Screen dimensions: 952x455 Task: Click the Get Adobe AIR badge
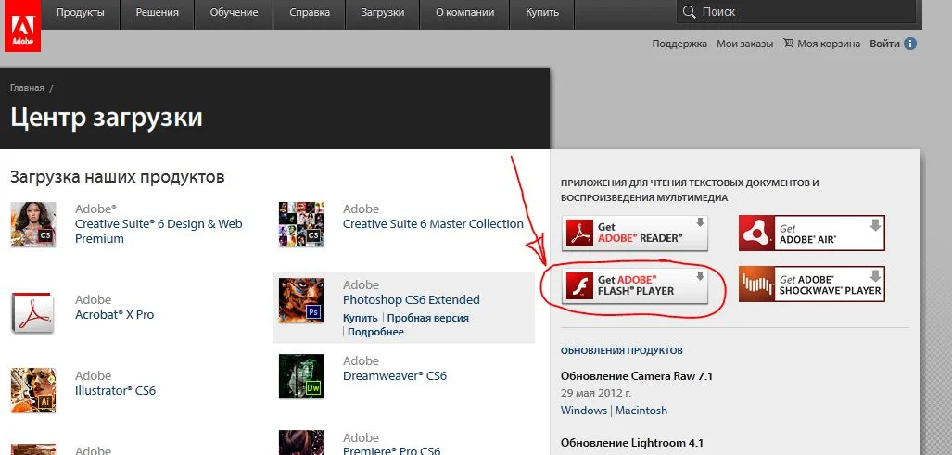(812, 233)
